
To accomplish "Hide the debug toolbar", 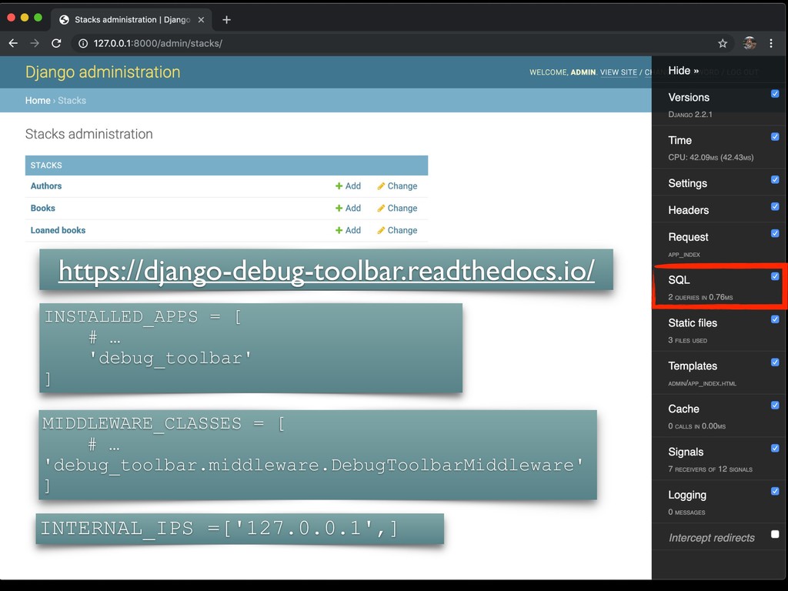I will (x=683, y=70).
